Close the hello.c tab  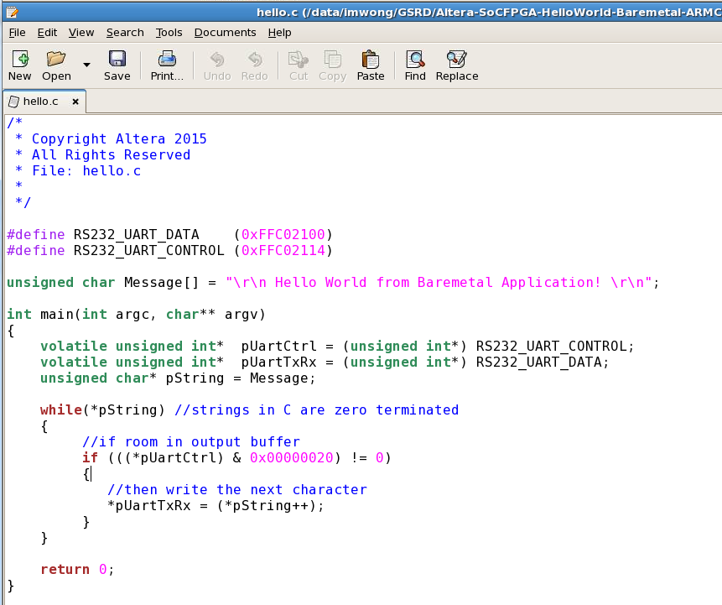click(75, 102)
